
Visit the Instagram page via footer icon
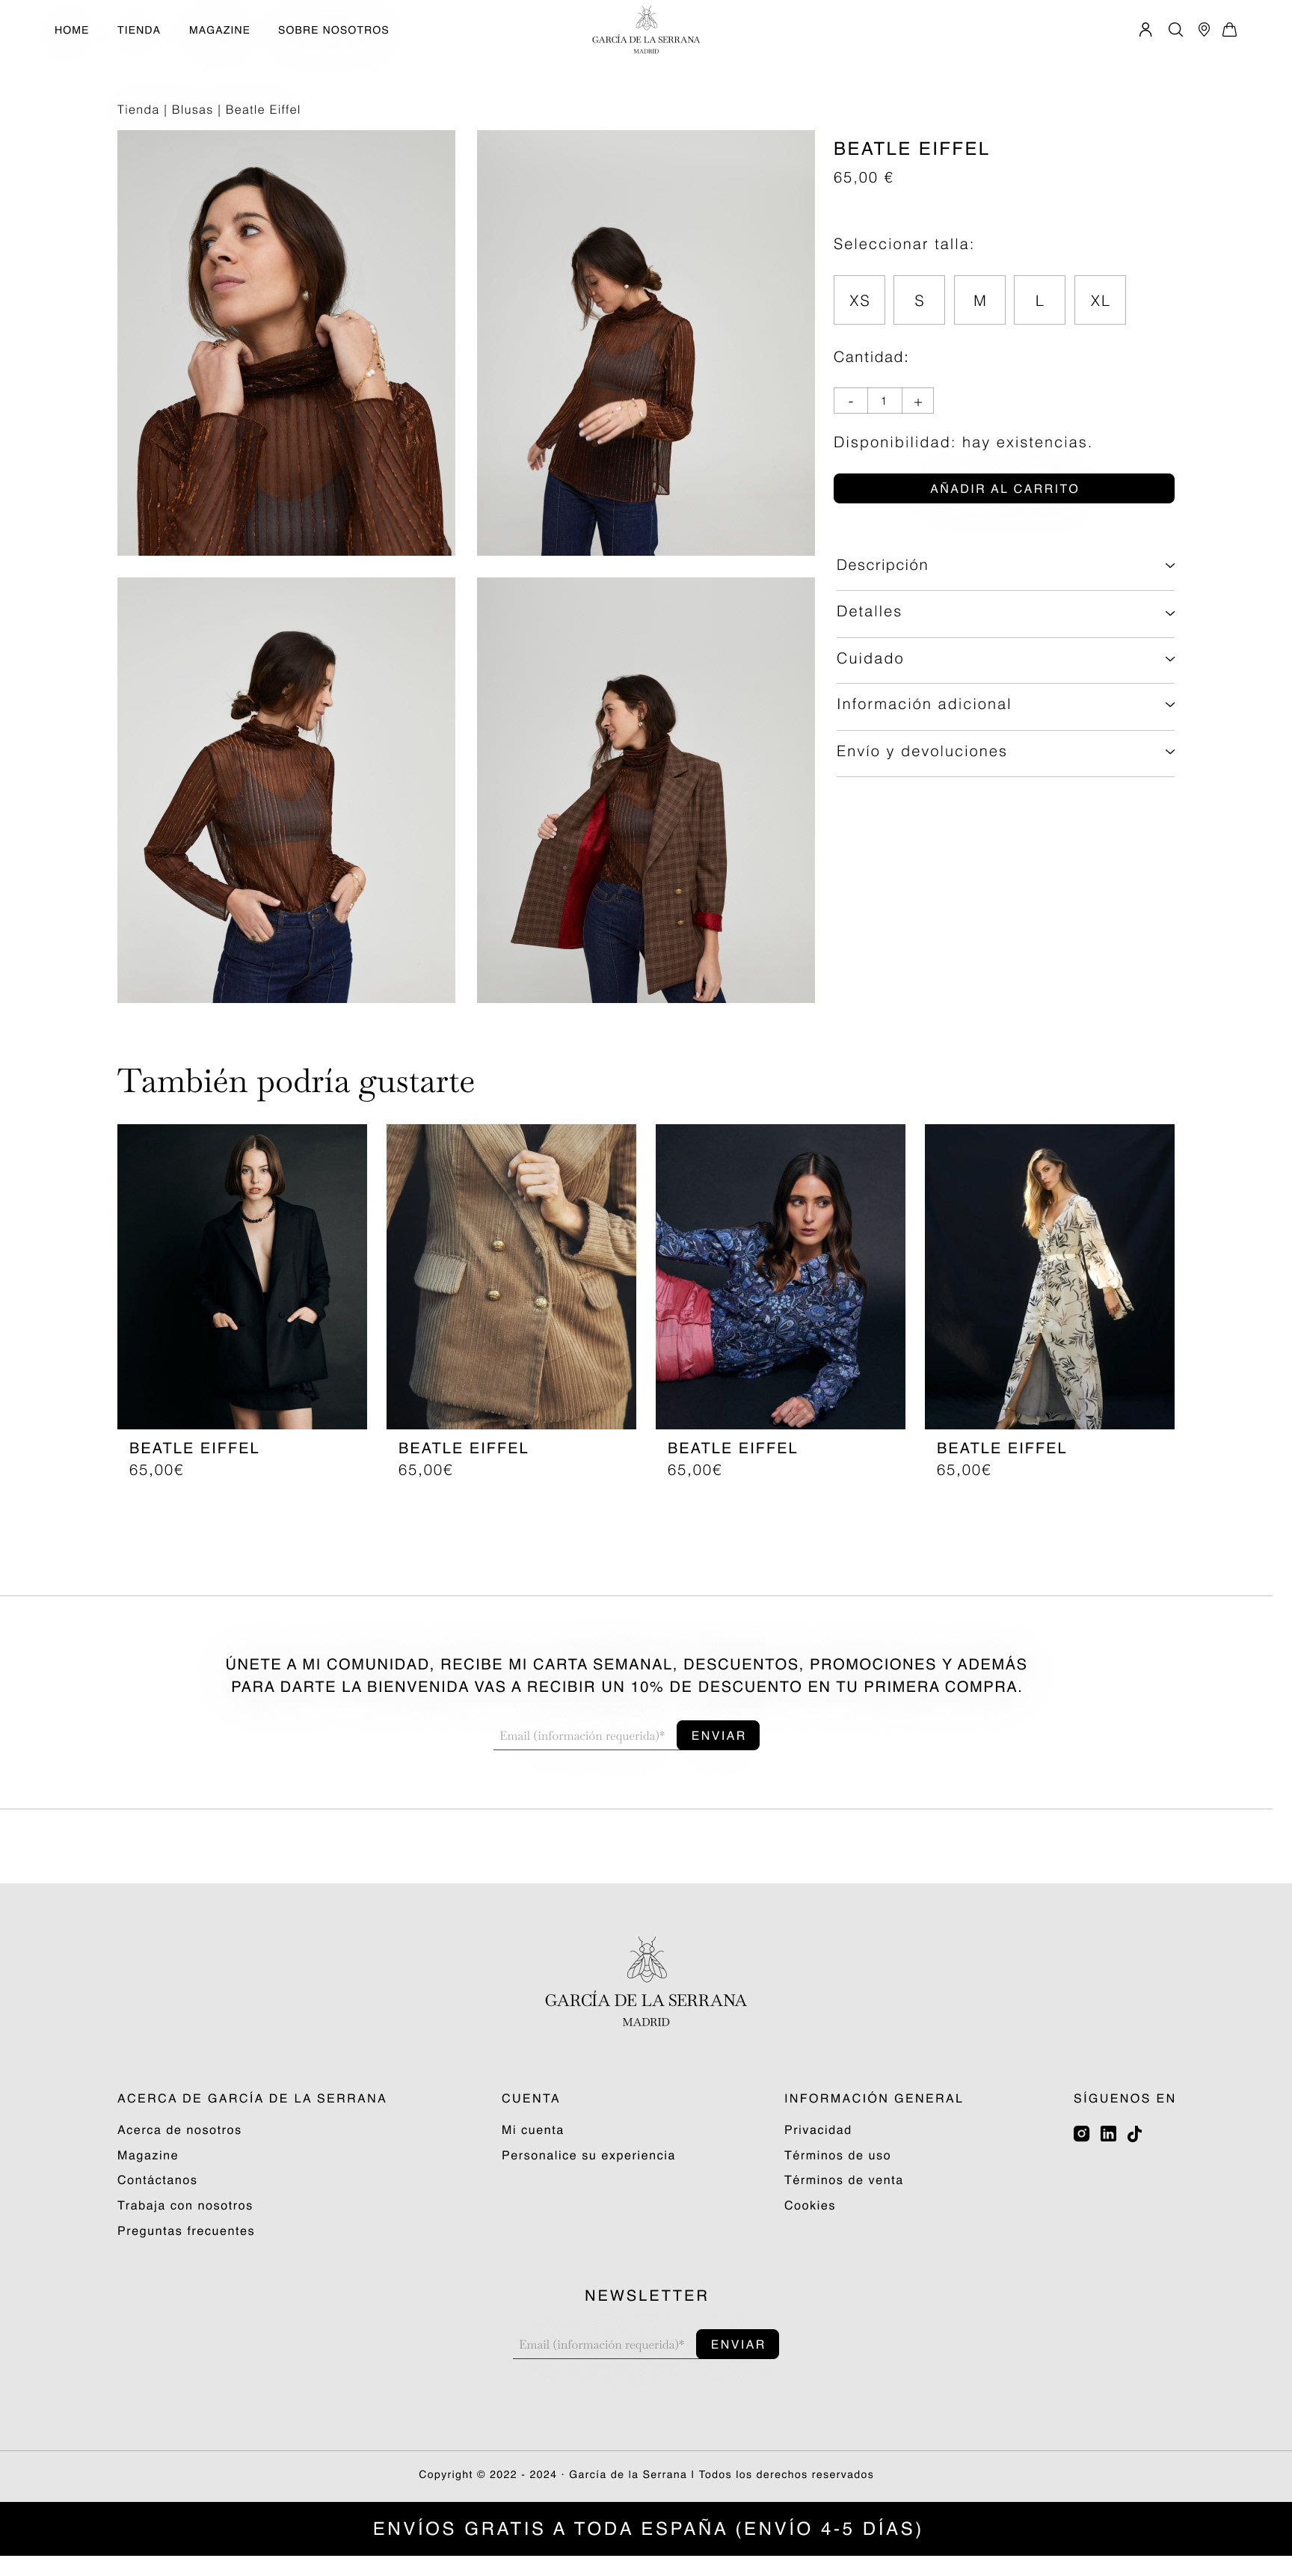(1081, 2134)
